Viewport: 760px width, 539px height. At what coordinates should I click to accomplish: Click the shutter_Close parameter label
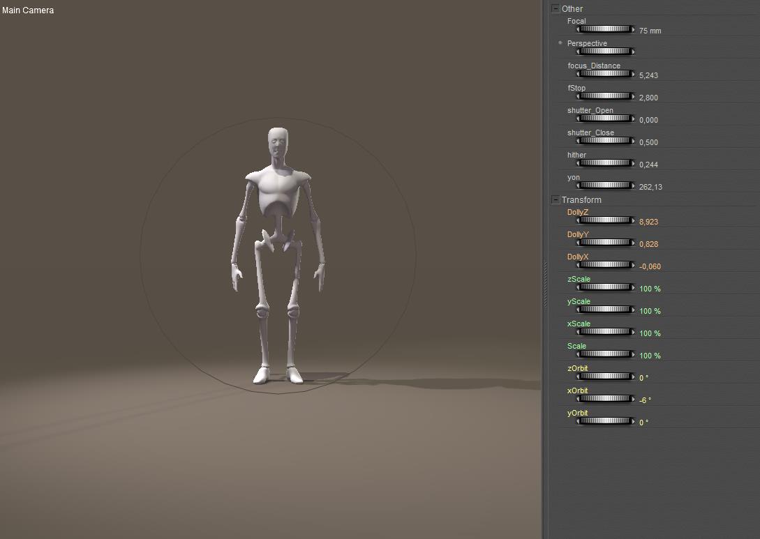coord(590,132)
